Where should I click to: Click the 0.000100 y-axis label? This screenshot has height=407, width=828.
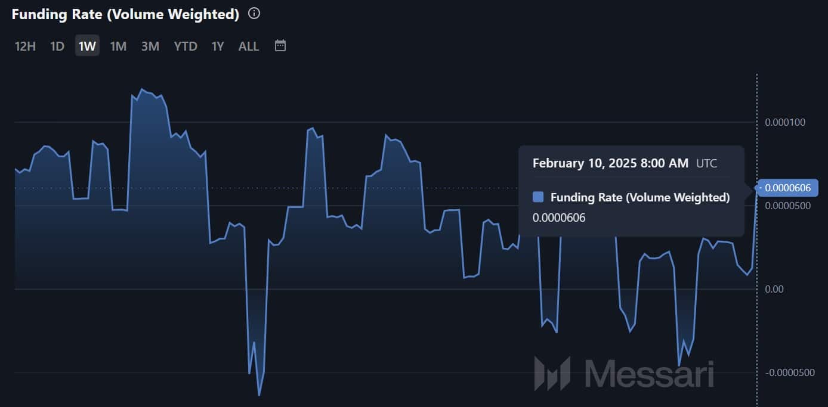coord(785,122)
